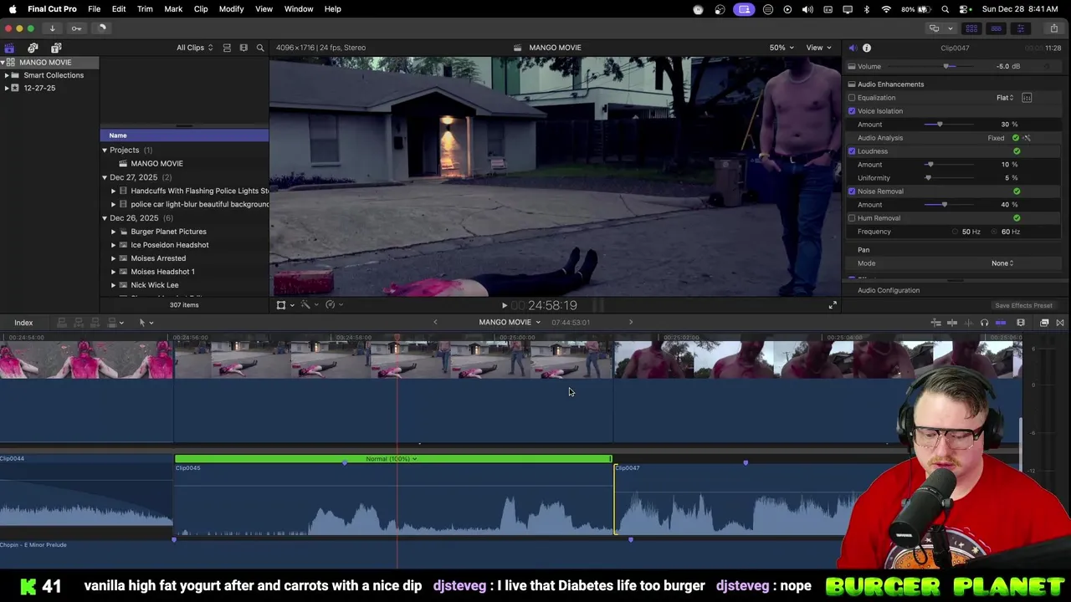Viewport: 1071px width, 602px height.
Task: Switch to the Info inspector icon
Action: (x=867, y=48)
